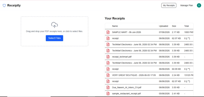The width and height of the screenshot is (204, 97).
Task: Open Manage Plan in the header
Action: 187,6
